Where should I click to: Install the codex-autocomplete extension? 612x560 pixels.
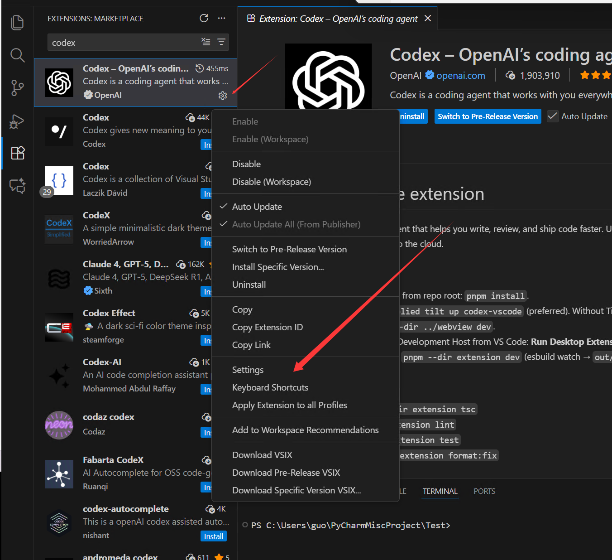[214, 536]
